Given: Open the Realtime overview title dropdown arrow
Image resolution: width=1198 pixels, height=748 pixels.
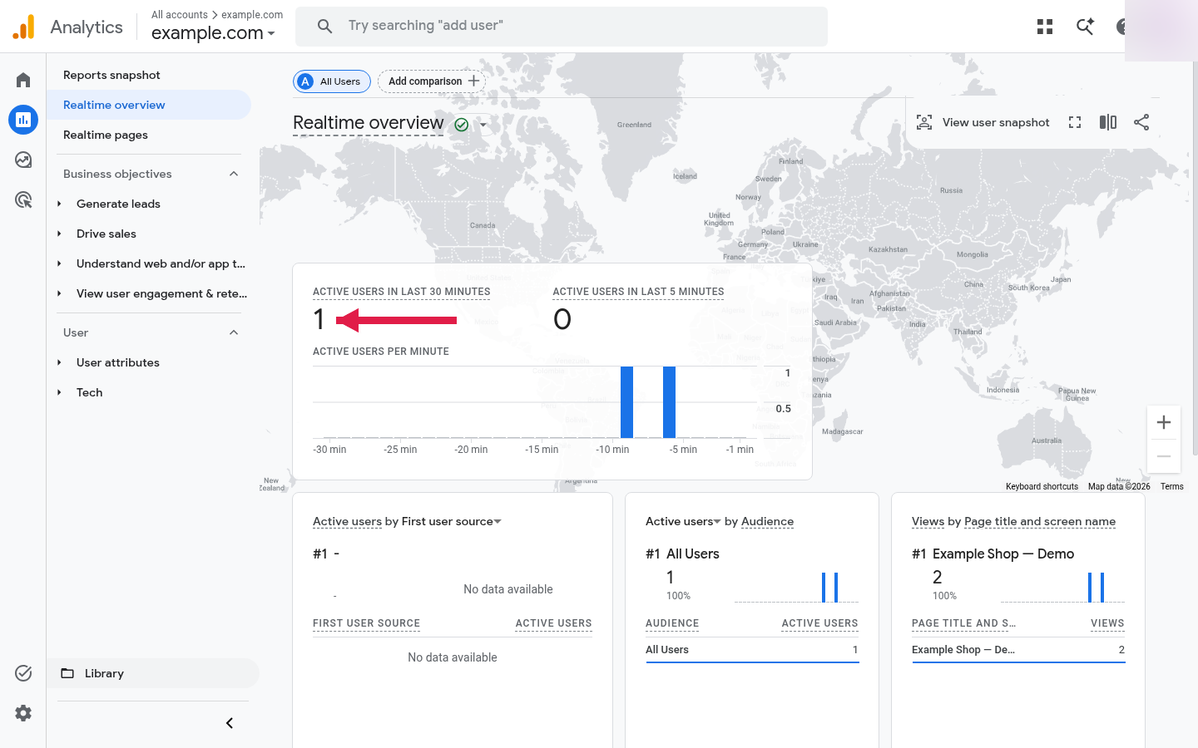Looking at the screenshot, I should [483, 125].
